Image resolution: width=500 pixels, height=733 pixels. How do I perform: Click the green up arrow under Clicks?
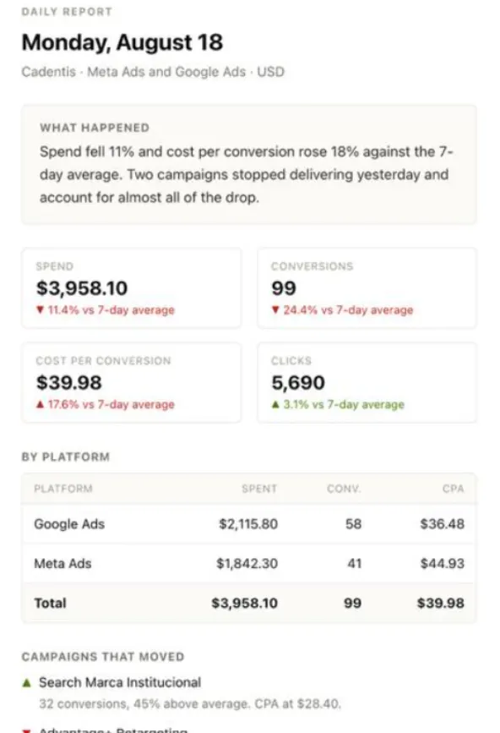275,404
